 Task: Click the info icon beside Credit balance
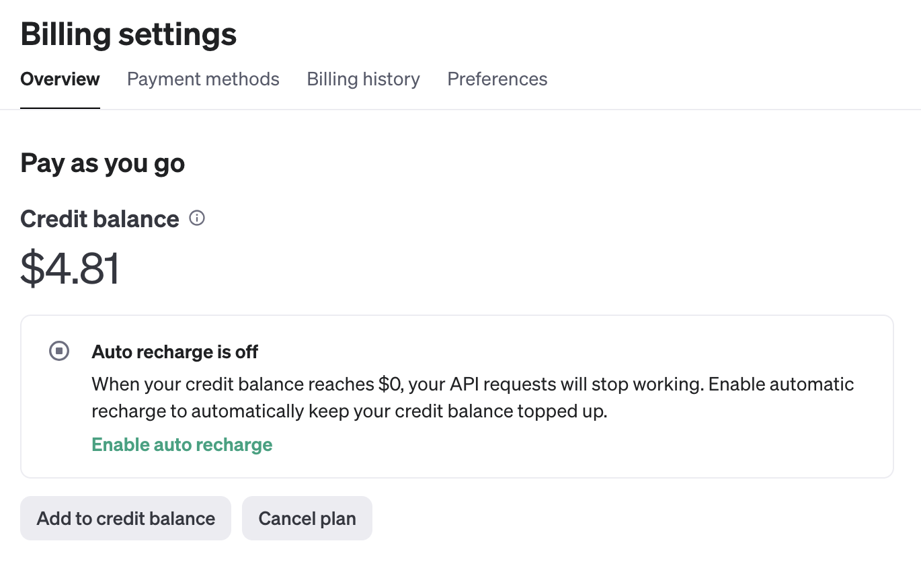tap(197, 218)
